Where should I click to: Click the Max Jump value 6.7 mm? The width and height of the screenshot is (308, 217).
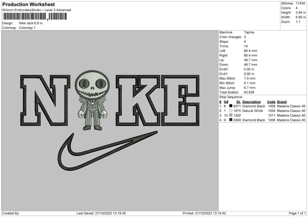[x=249, y=88]
